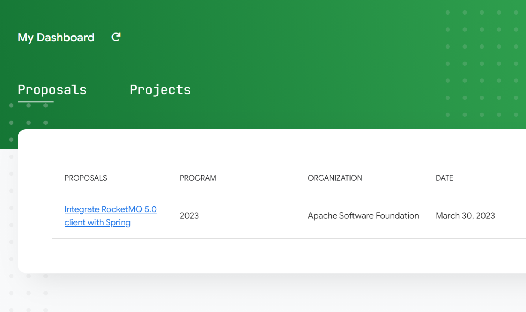This screenshot has width=526, height=312.
Task: Click the dotted pattern below the white card
Action: (28, 293)
